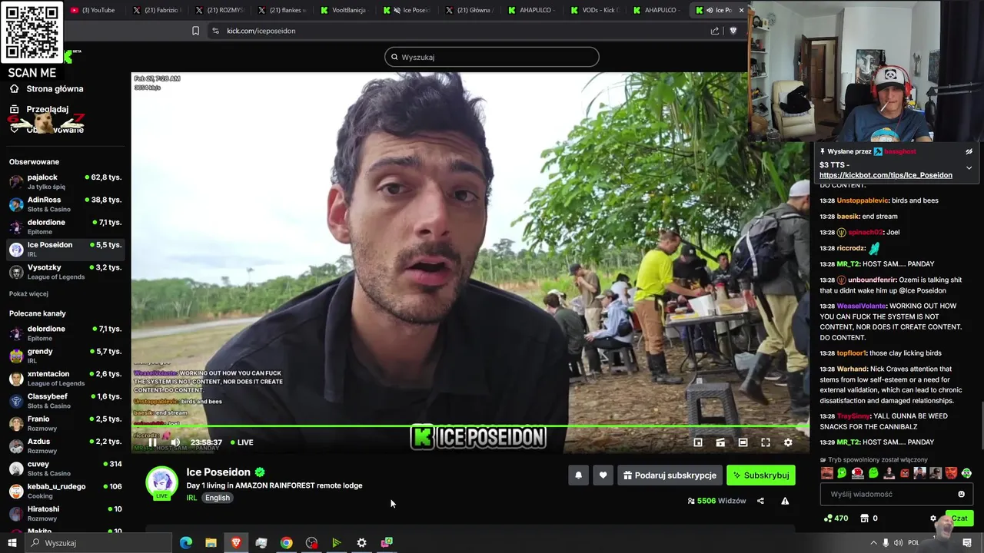The image size is (984, 553).
Task: Open cuvey recommended channel
Action: click(65, 469)
